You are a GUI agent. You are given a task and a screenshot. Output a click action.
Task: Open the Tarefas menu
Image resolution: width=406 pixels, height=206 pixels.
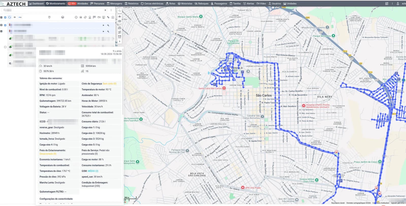point(235,4)
